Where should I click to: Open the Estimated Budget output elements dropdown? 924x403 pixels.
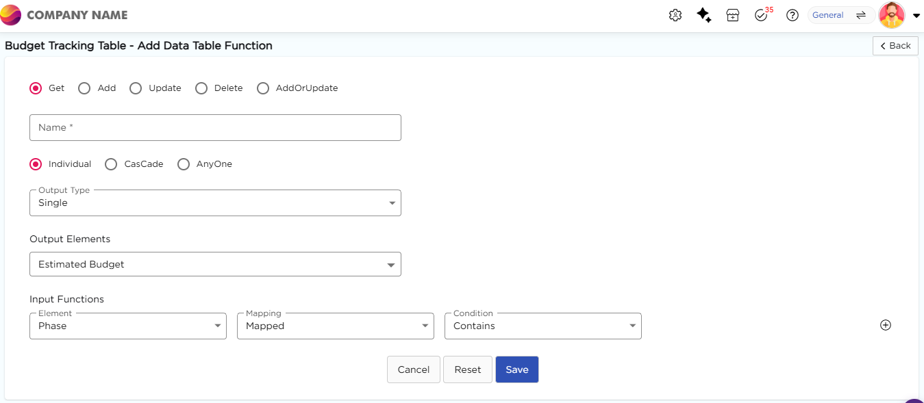[215, 264]
